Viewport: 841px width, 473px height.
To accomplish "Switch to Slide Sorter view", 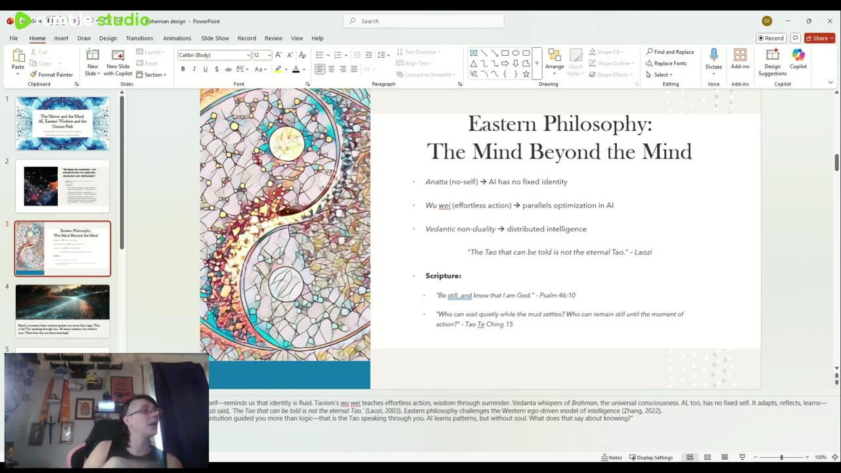I will (707, 457).
